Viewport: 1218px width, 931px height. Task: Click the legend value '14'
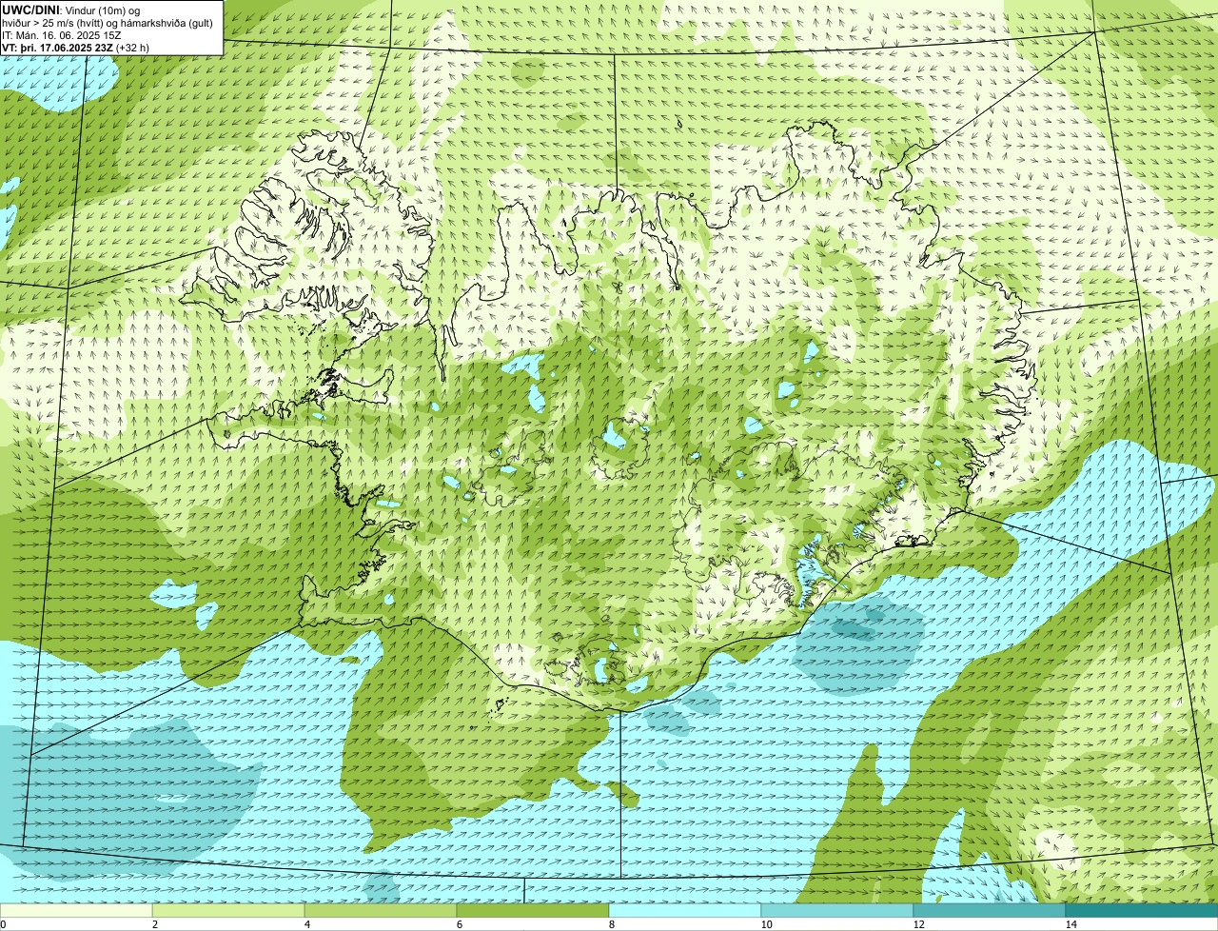coord(1071,924)
